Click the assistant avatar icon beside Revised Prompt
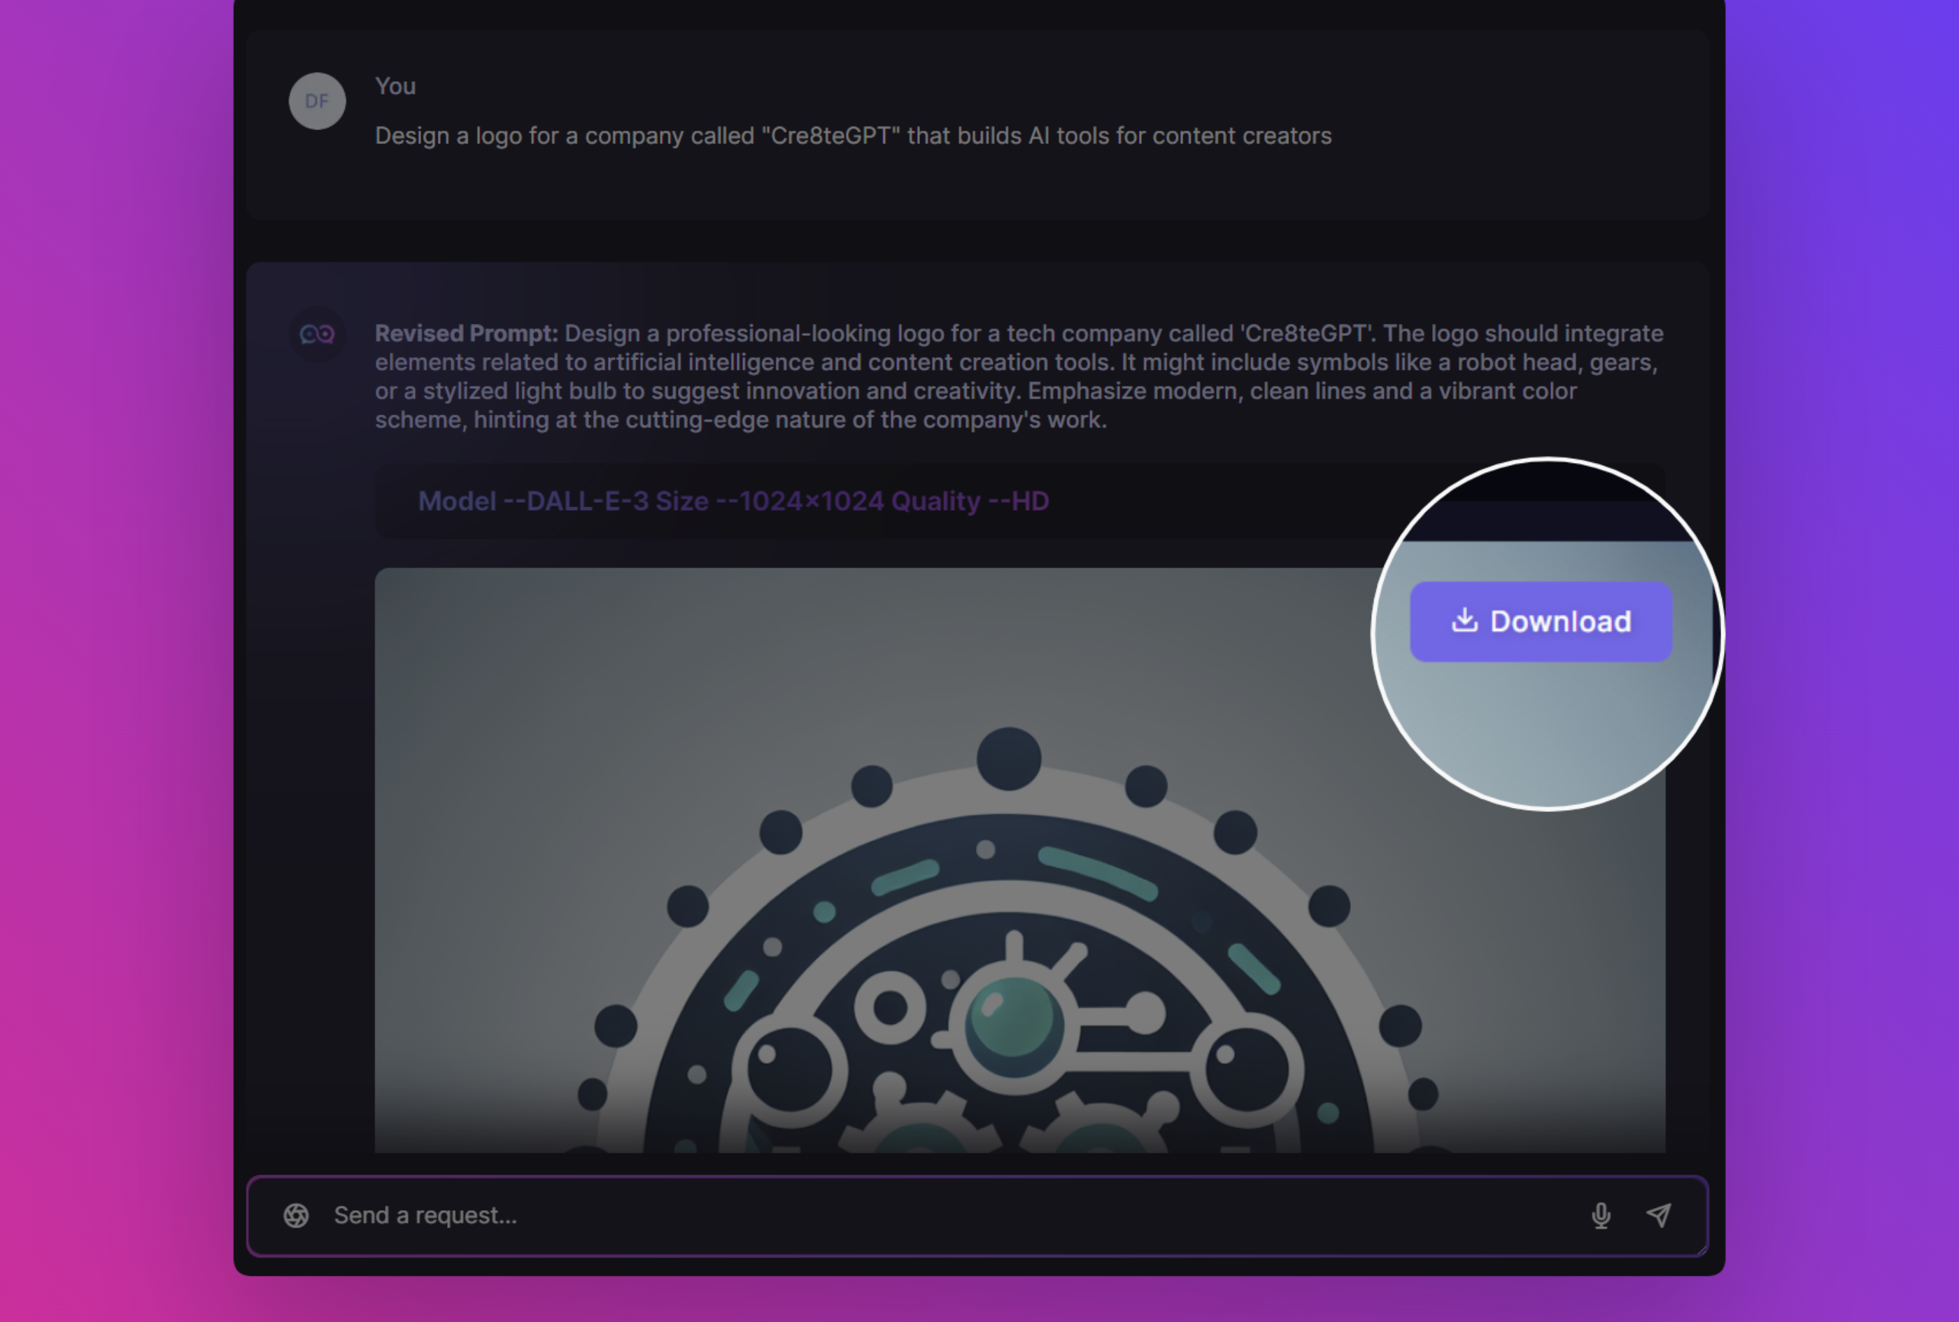 click(x=317, y=334)
